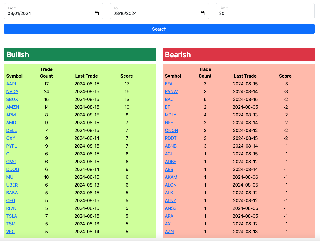This screenshot has height=241, width=320.
Task: Click MU's trade count value 10
Action: click(46, 177)
